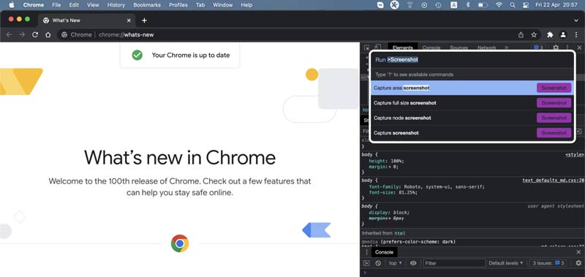Bookmark this page with the star icon
This screenshot has width=585, height=277.
(534, 34)
